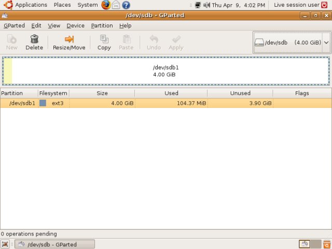Click the /dev/sdb - GParted taskbar button
The image size is (332, 249).
pyautogui.click(x=54, y=244)
